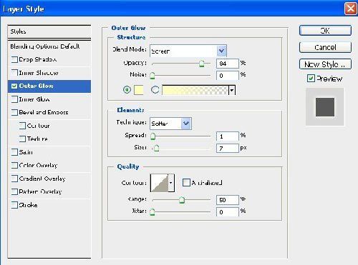
Task: Select the solid color radio button
Action: coord(127,90)
